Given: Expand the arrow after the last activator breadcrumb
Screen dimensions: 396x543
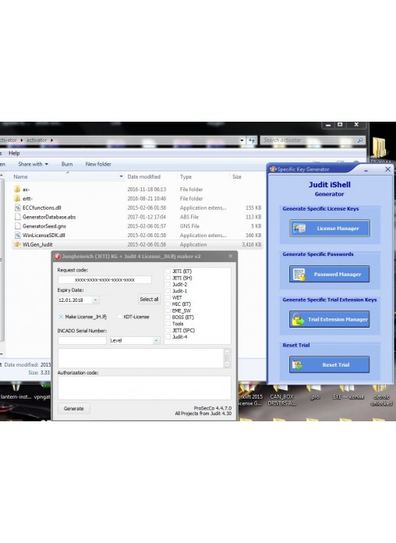Looking at the screenshot, I should [x=52, y=140].
